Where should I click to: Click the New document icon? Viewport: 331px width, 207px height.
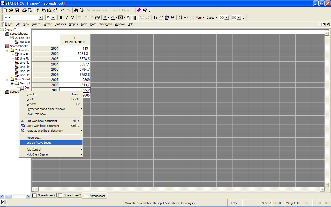[x=5, y=10]
